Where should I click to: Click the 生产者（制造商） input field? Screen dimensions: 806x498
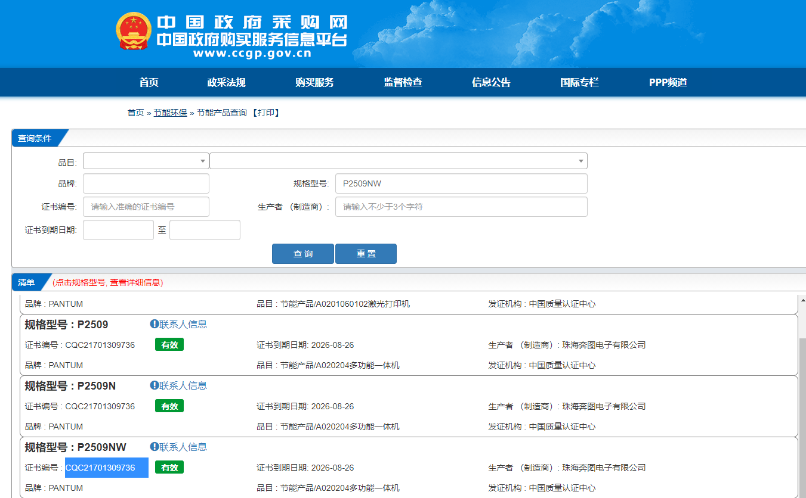click(x=461, y=207)
